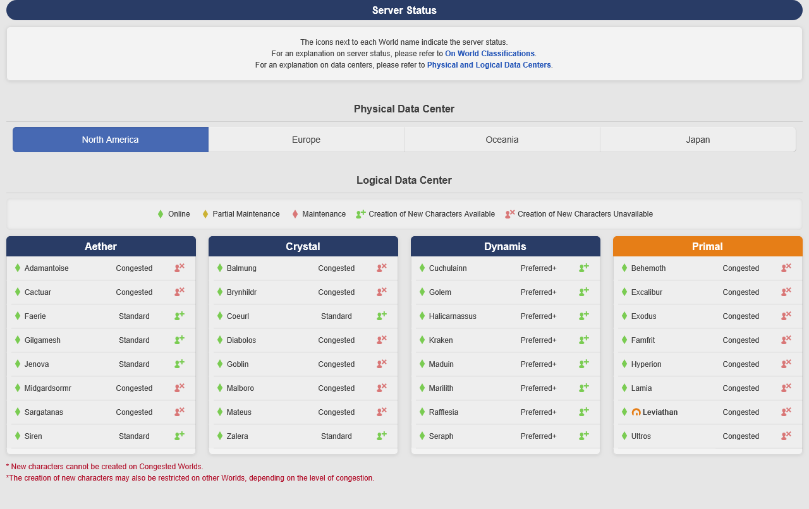The image size is (809, 509).
Task: Click the character creation unavailable icon for Behemoth
Action: [x=786, y=268]
